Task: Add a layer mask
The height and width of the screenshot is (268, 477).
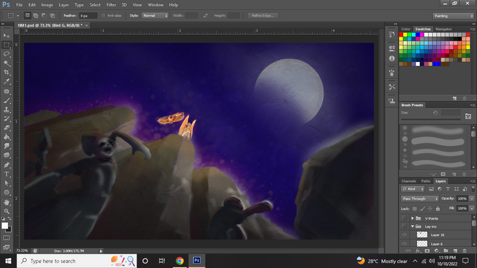Action: tap(427, 251)
